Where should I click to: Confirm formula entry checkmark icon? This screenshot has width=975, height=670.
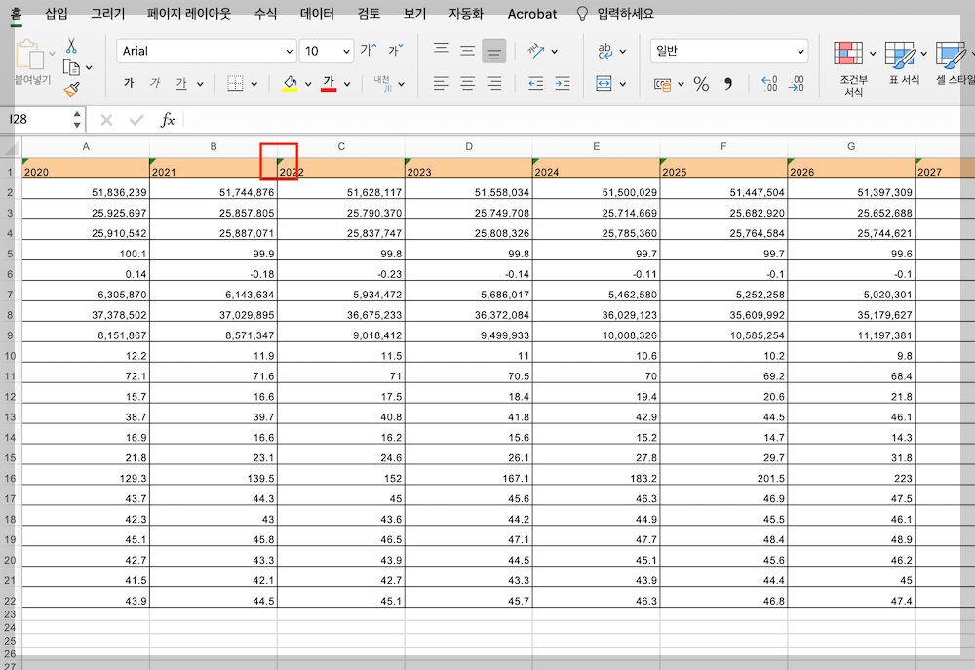(136, 119)
